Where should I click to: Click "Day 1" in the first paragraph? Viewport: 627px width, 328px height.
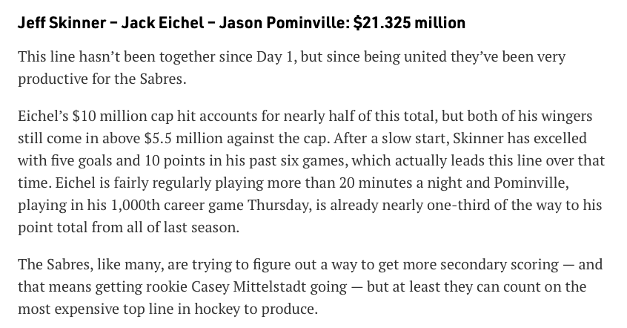click(x=275, y=57)
